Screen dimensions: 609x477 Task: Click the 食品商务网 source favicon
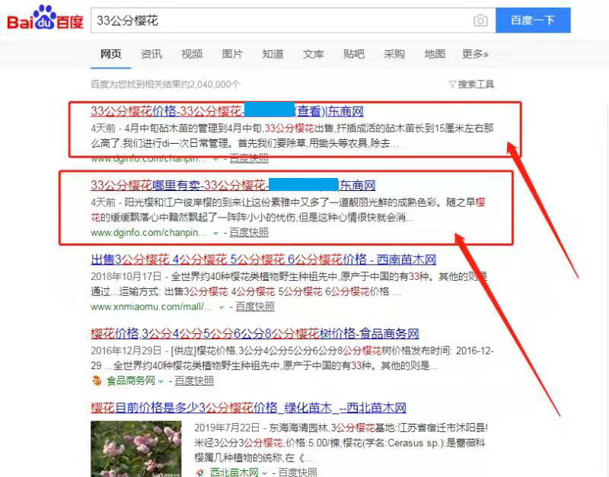97,380
